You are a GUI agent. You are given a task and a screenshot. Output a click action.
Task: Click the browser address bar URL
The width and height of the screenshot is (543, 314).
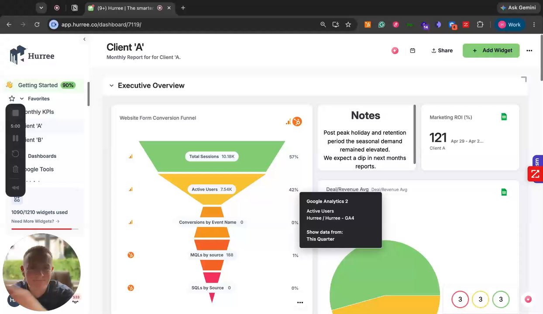tap(101, 24)
